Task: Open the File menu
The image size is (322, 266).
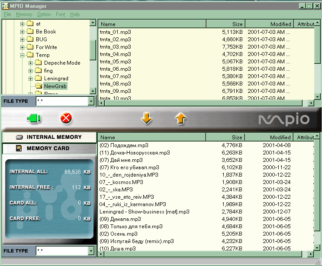Action: click(x=7, y=14)
